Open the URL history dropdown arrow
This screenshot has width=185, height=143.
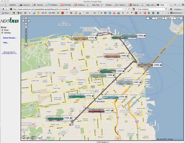[126, 9]
